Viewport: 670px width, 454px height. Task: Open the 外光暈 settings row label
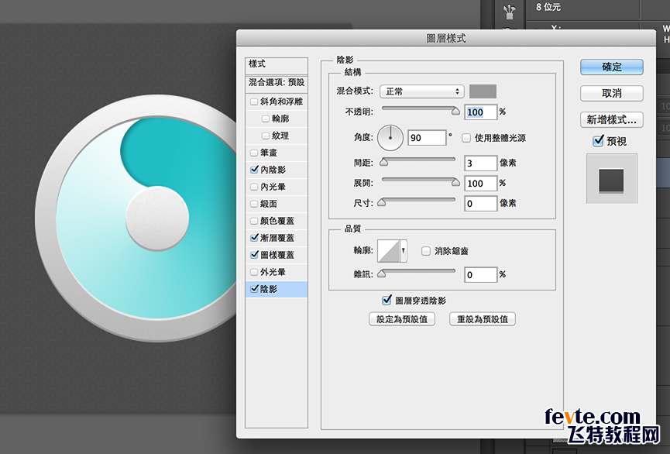coord(273,272)
